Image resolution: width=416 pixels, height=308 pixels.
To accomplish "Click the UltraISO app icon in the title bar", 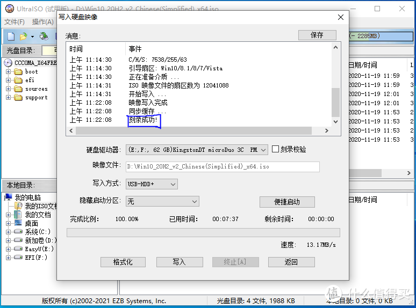I will coord(10,9).
